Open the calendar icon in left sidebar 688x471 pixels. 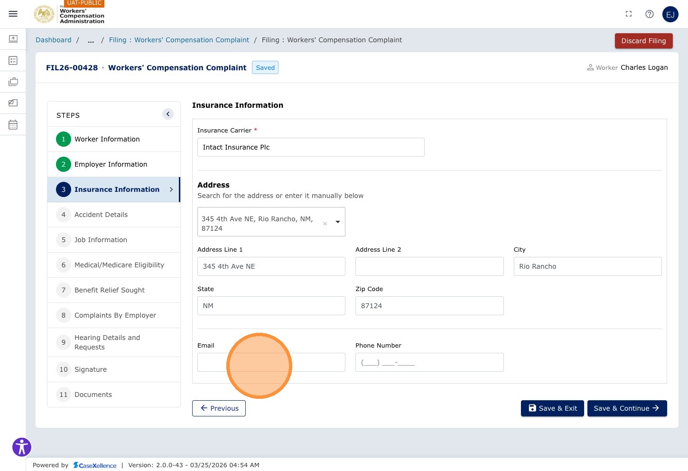[x=13, y=124]
